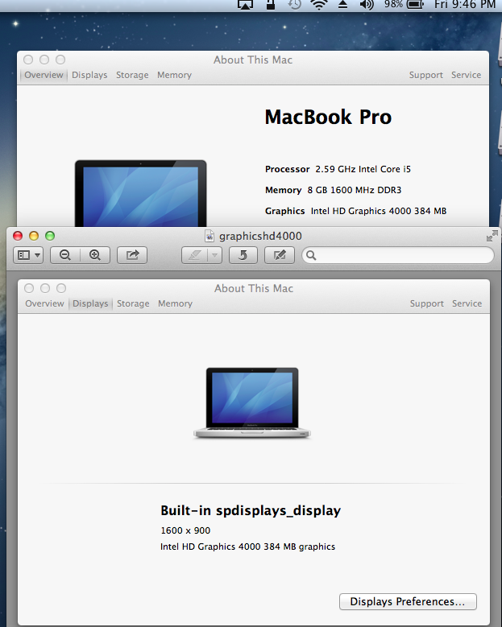Open the battery status icon in menu bar
The height and width of the screenshot is (627, 502).
(x=415, y=4)
